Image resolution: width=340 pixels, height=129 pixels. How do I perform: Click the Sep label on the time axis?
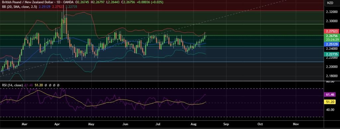click(226, 124)
